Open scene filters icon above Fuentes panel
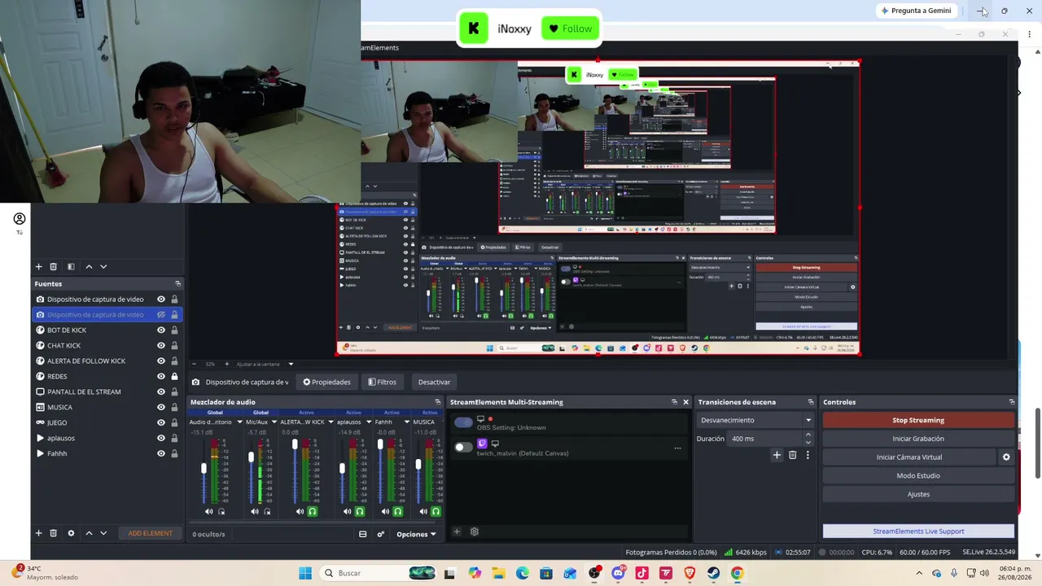1042x586 pixels. (71, 266)
